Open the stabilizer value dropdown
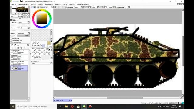Image resolution: width=194 pixels, height=109 pixels. tap(129, 7)
